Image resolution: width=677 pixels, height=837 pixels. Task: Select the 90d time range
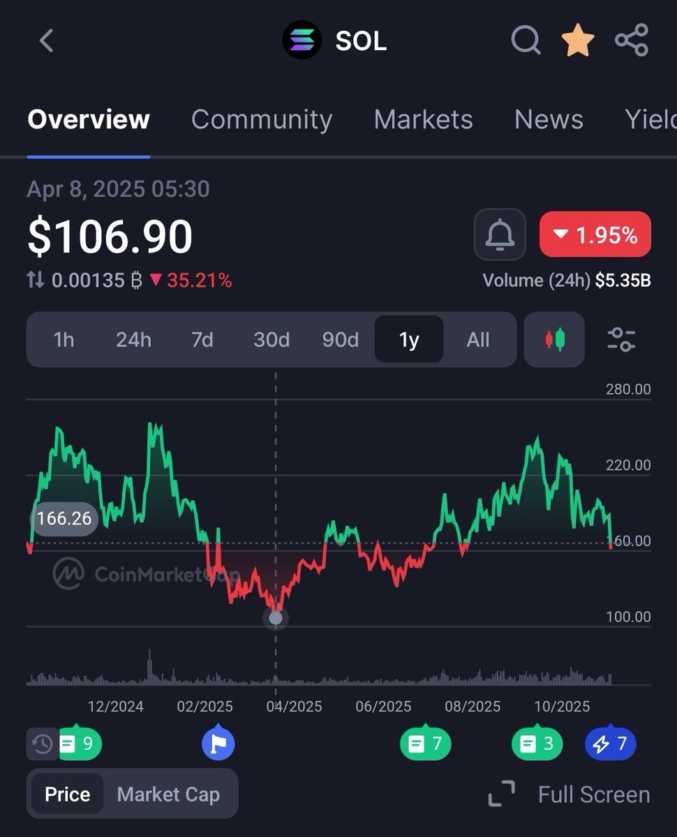point(340,340)
